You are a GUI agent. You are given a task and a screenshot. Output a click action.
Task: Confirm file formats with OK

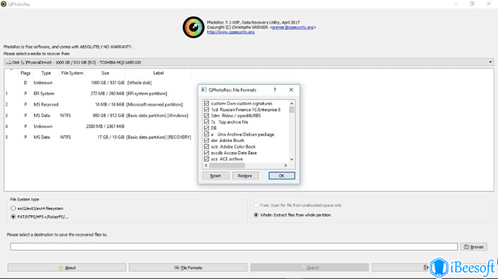tap(282, 175)
